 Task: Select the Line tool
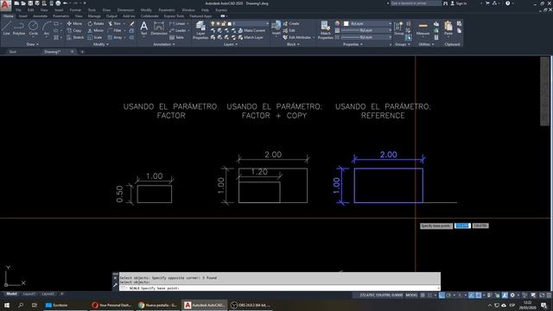click(7, 28)
